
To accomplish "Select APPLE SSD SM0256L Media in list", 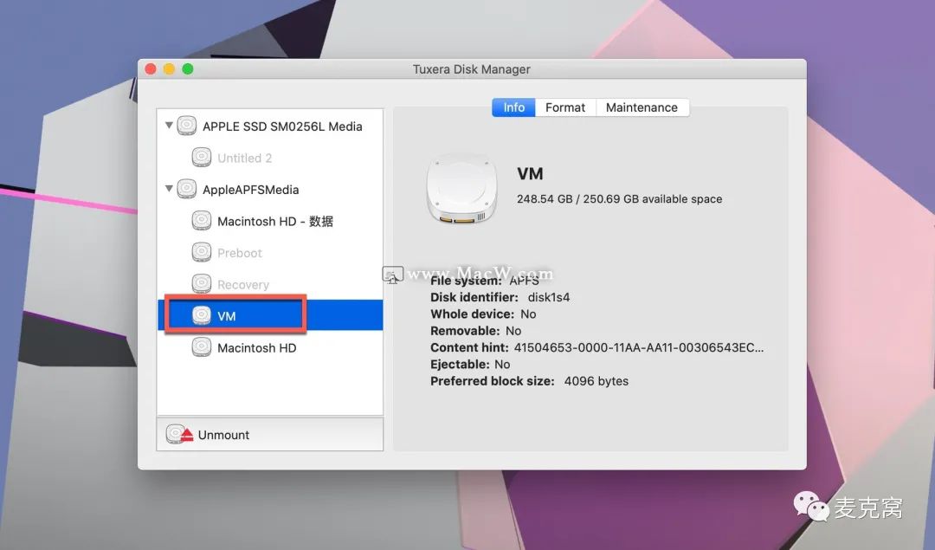I will click(270, 126).
